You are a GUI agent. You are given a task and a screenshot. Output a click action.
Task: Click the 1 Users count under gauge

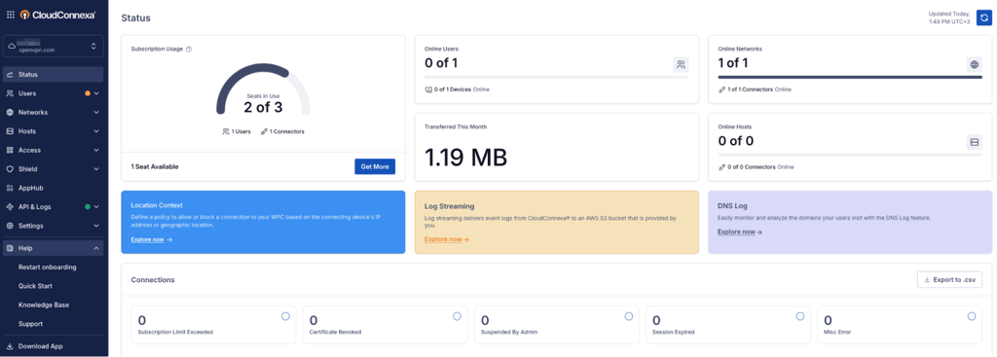237,131
